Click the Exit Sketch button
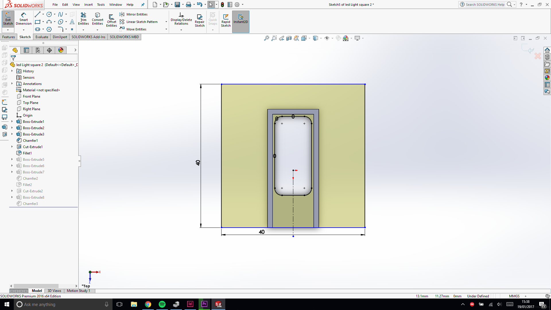This screenshot has width=551, height=310. coord(8,19)
